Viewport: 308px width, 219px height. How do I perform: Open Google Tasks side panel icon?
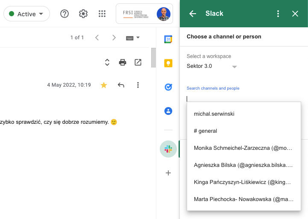[x=168, y=87]
